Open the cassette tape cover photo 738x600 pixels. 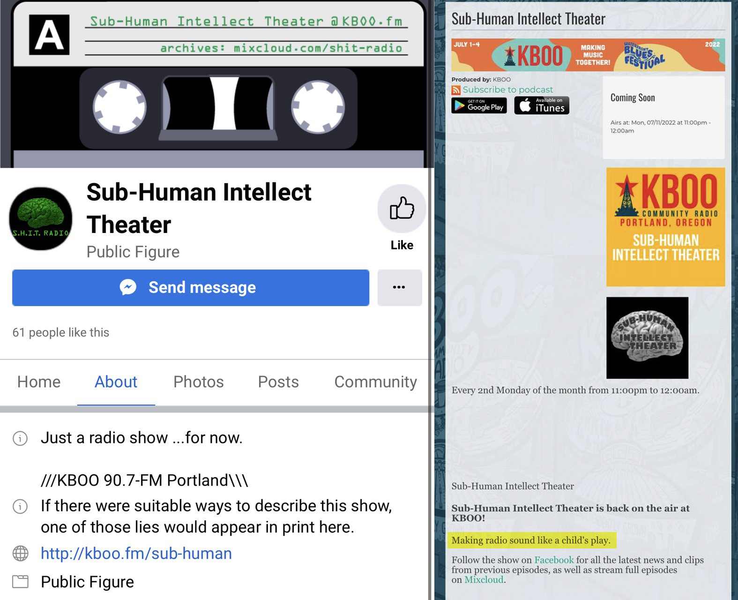click(217, 83)
